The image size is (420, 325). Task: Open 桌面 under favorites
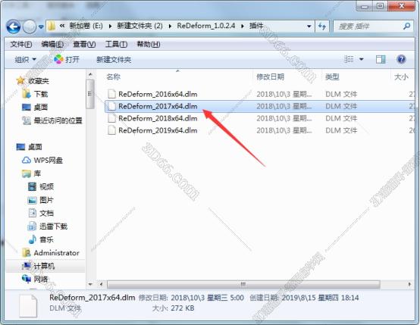(x=41, y=108)
